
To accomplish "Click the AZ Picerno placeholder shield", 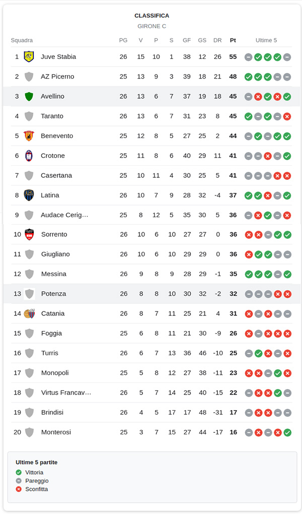I will (29, 77).
